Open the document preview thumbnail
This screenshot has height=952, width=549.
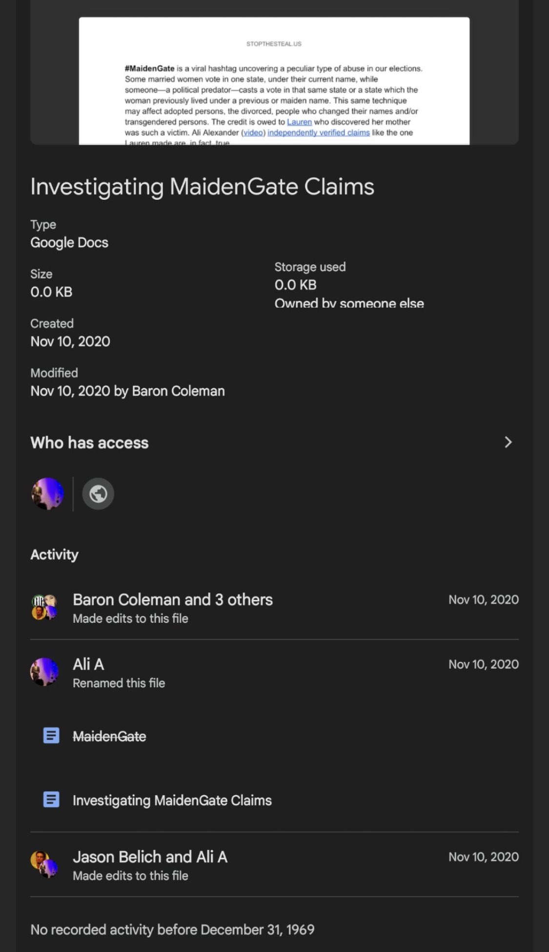pyautogui.click(x=274, y=81)
